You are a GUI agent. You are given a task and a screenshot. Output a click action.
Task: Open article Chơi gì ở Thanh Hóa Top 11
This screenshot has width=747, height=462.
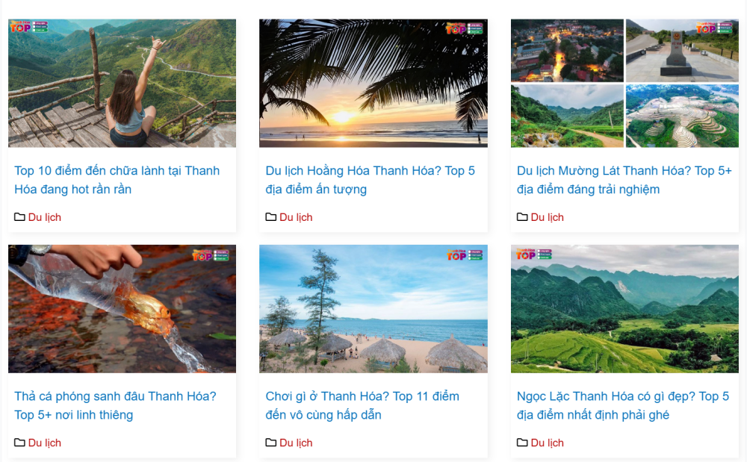point(362,405)
